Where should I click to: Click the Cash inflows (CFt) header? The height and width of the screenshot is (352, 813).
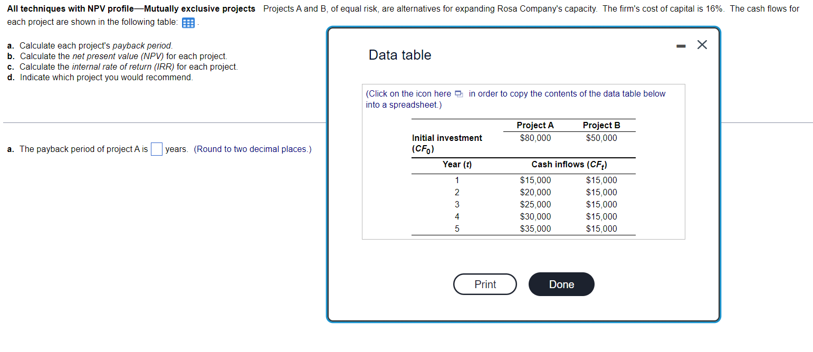(569, 164)
